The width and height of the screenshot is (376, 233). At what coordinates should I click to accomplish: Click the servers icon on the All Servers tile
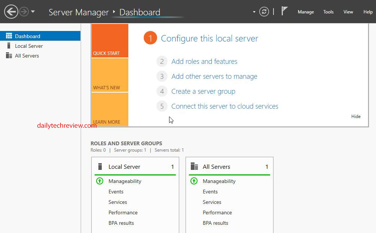click(x=194, y=167)
